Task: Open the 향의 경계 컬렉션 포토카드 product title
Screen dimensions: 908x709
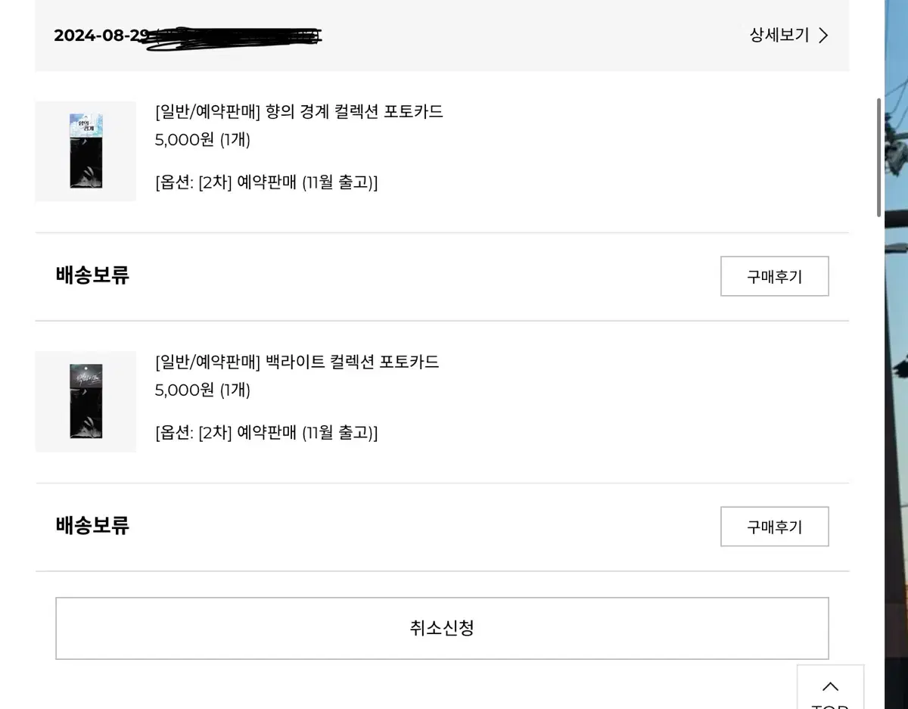Action: point(299,112)
